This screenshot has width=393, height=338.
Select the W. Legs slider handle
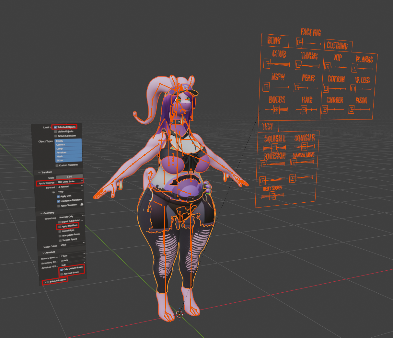[353, 88]
